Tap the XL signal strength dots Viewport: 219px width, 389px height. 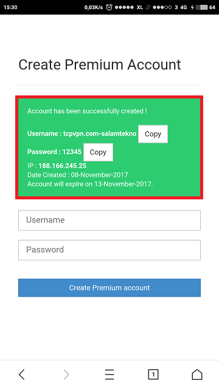[124, 7]
